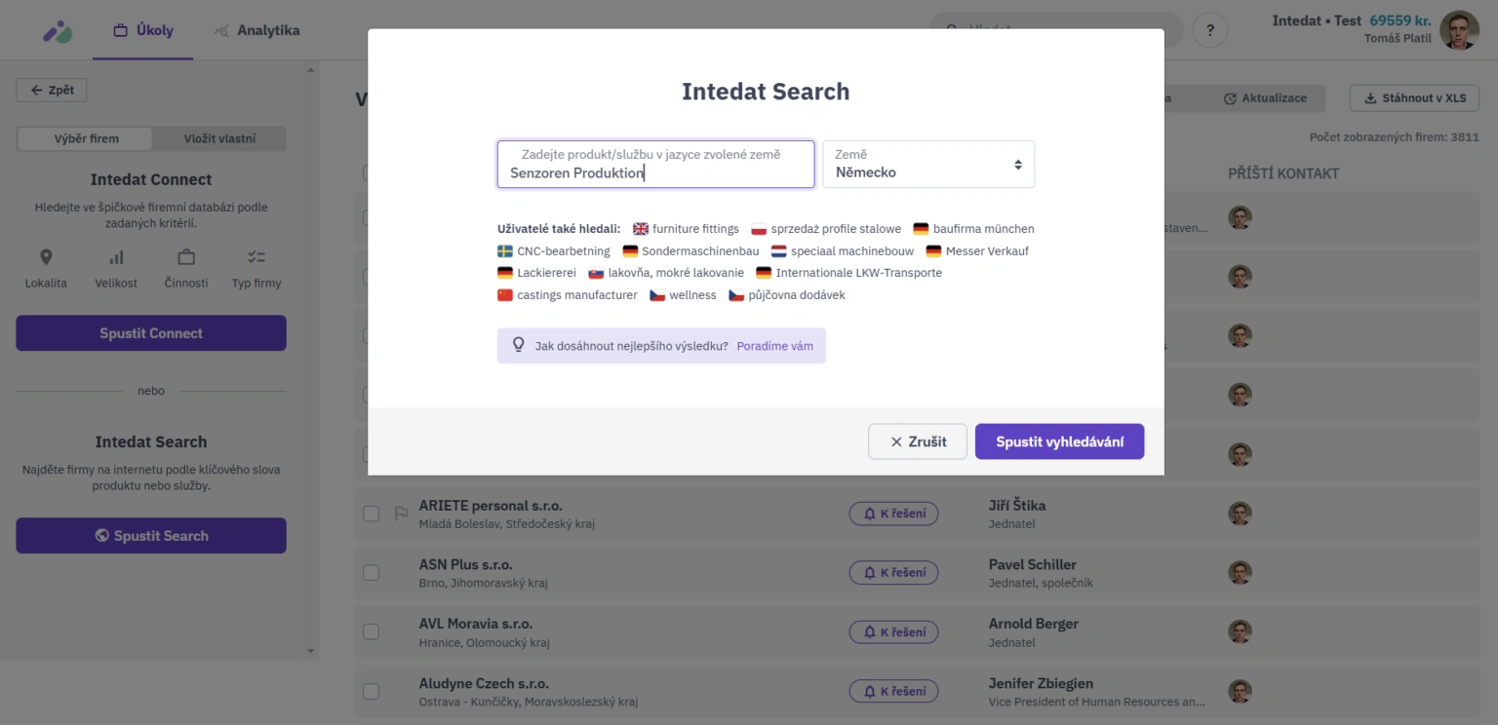Expand K řešení status for ASN Plus
Image resolution: width=1498 pixels, height=725 pixels.
(x=893, y=573)
